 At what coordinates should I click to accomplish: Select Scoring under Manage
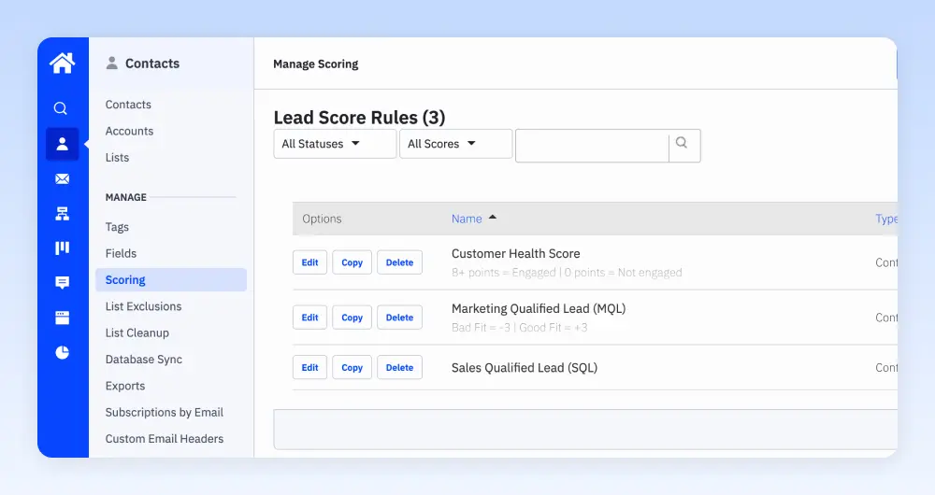click(171, 280)
